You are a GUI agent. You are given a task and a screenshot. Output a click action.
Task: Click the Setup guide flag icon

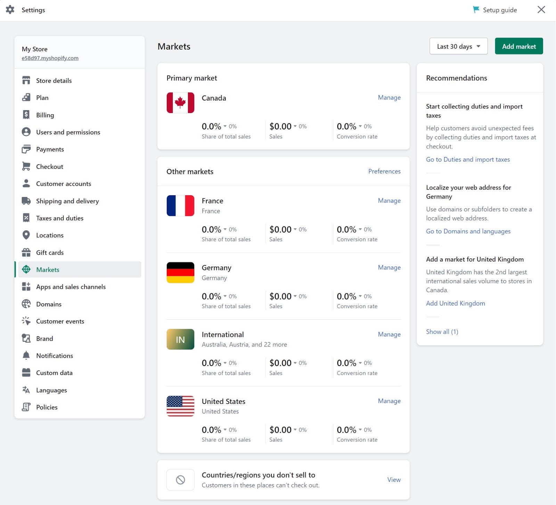pos(475,9)
